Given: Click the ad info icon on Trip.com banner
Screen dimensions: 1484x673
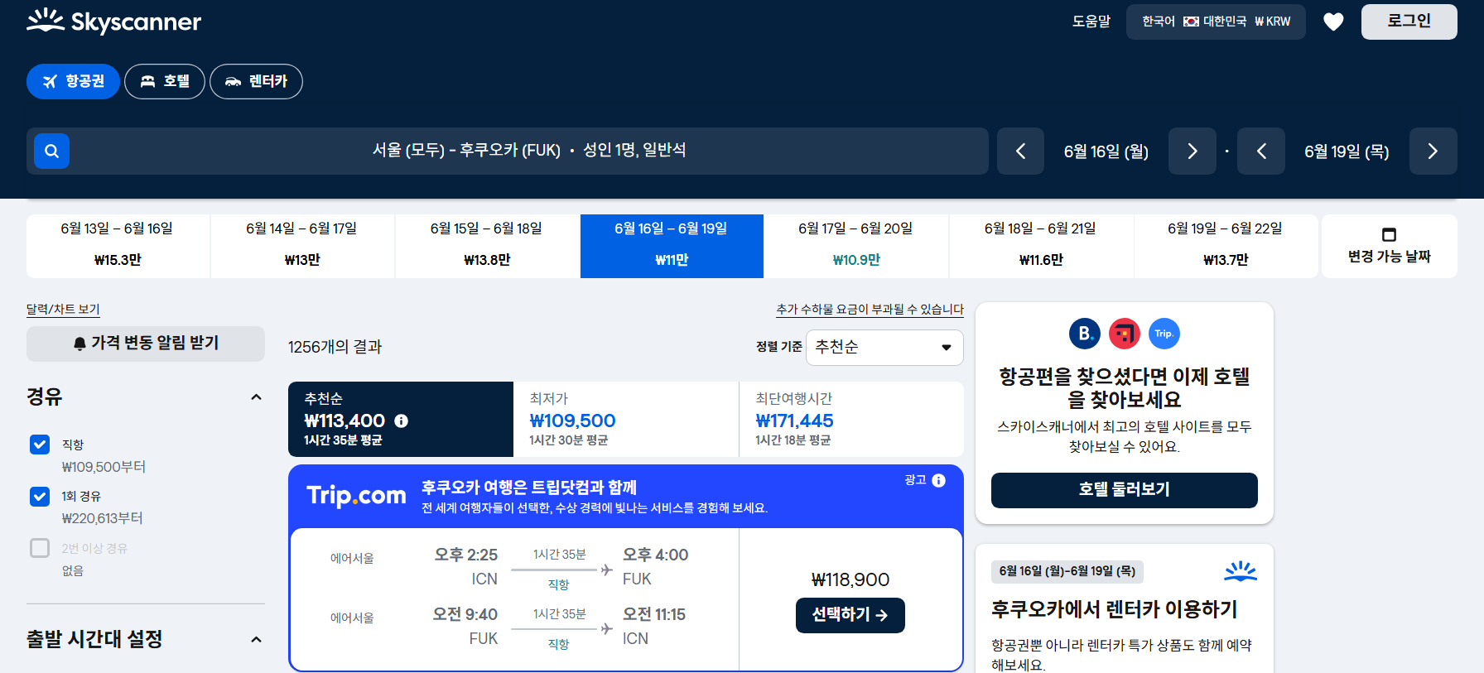Looking at the screenshot, I should (939, 480).
